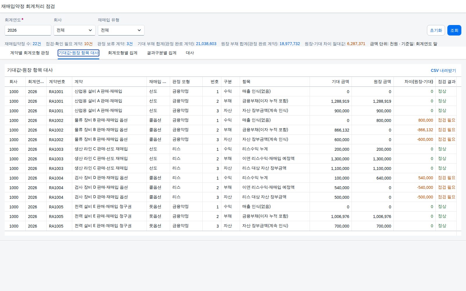Click the 번호 column header
The image size is (466, 291).
(212, 82)
